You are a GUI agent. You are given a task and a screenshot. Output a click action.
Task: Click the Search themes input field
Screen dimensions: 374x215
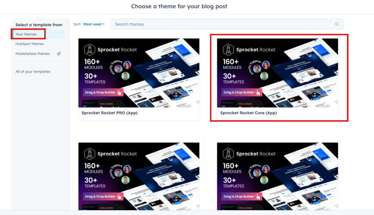pos(227,24)
